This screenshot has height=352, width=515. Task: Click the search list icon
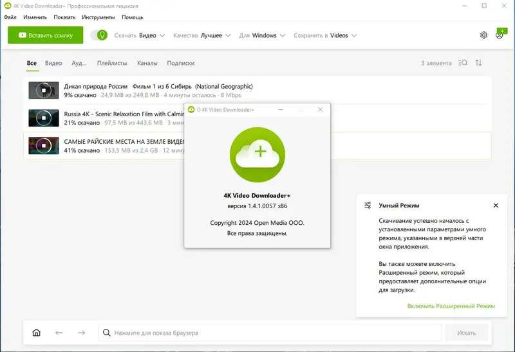click(463, 63)
